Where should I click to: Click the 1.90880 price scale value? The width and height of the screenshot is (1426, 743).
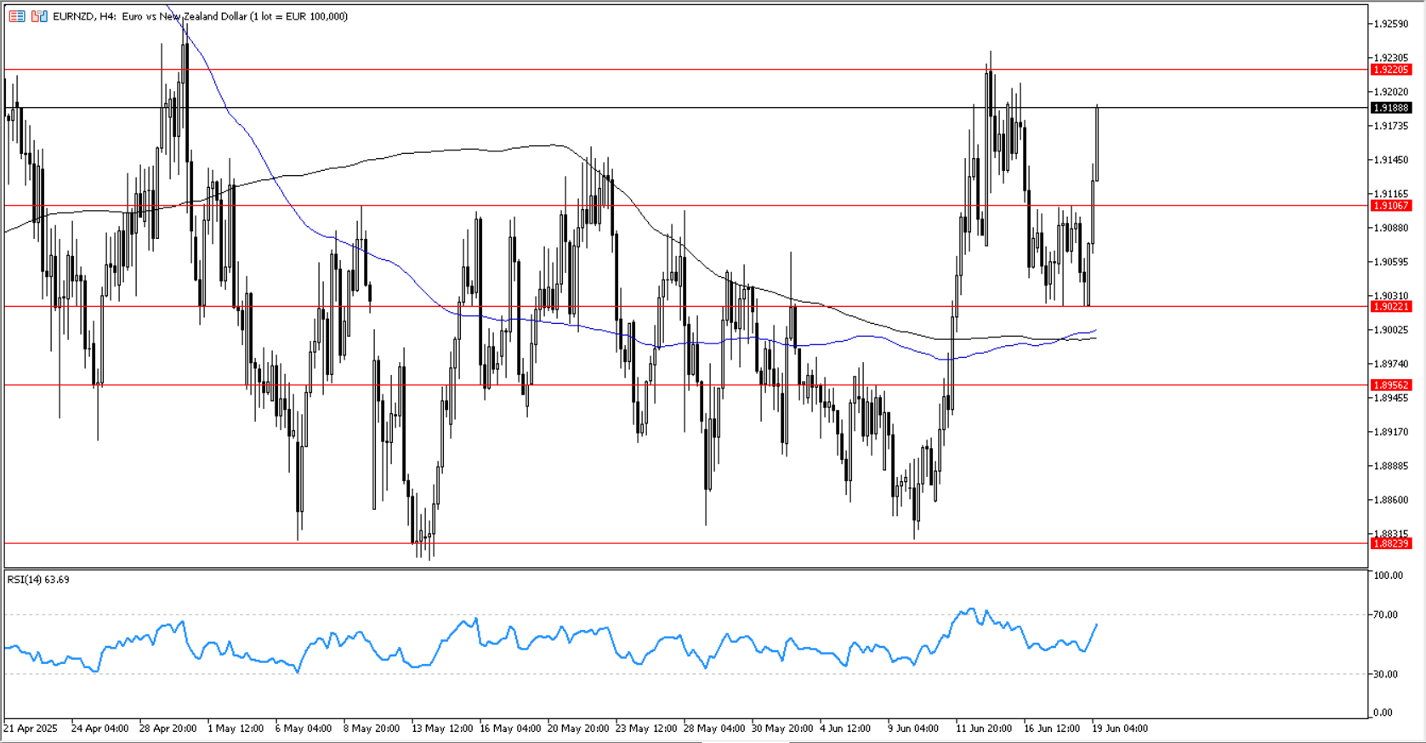[1391, 228]
